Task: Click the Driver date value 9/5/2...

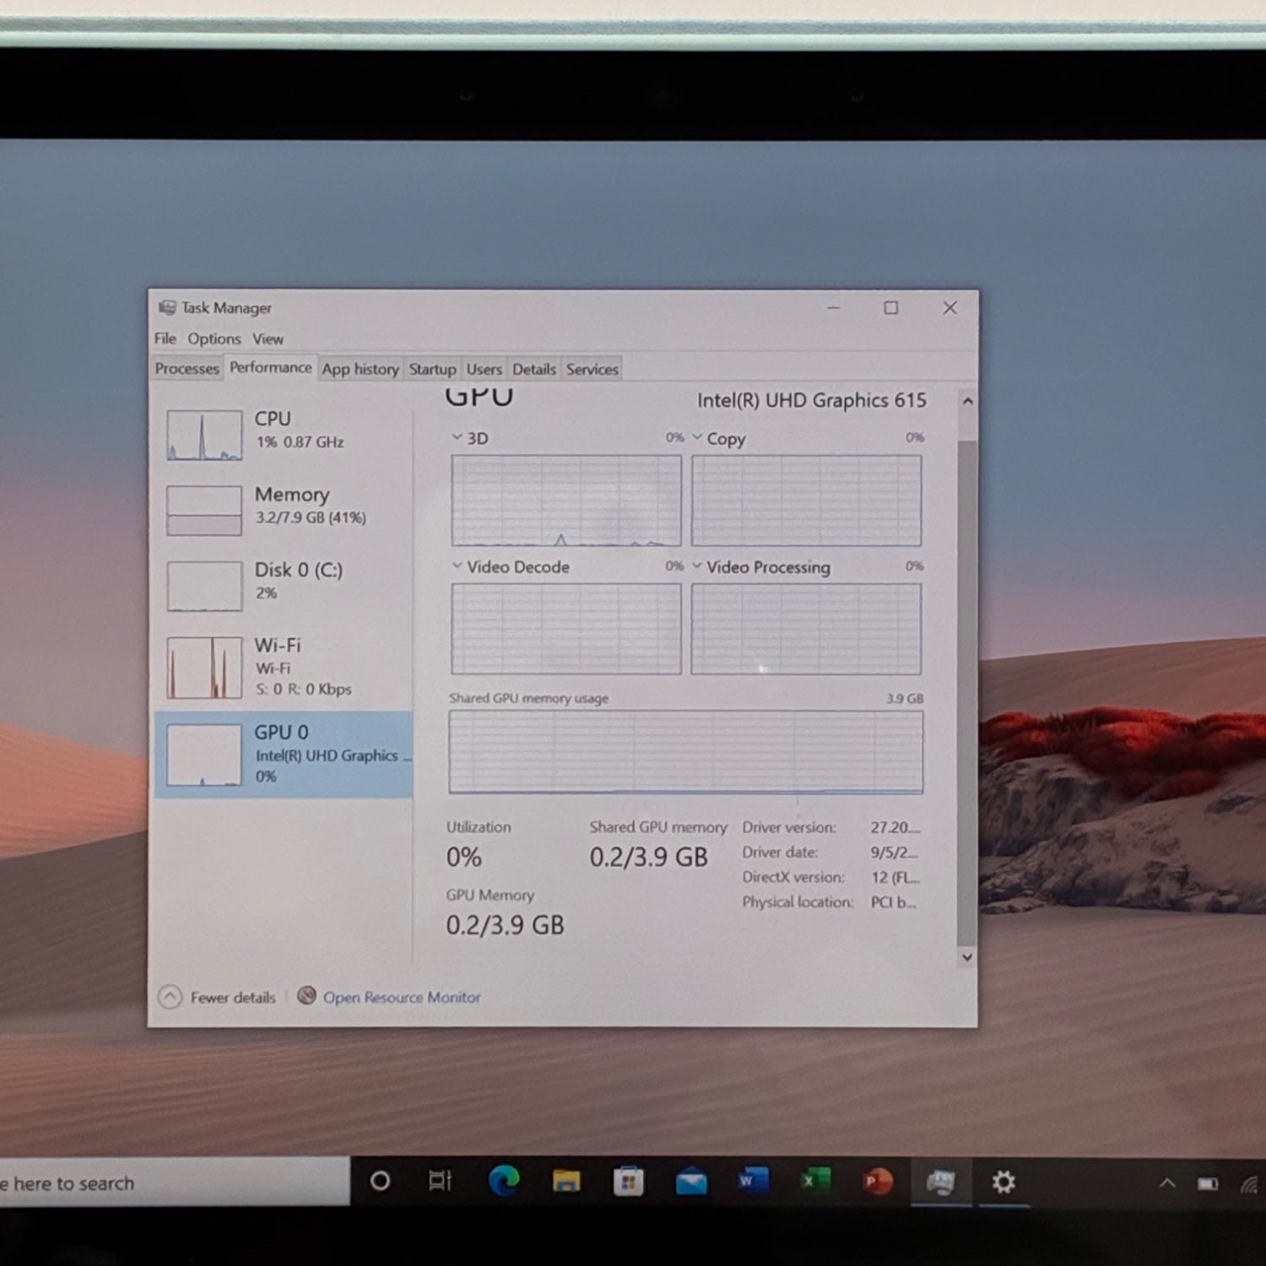Action: click(x=893, y=852)
